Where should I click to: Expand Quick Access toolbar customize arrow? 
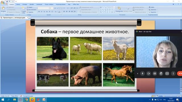[16, 1]
